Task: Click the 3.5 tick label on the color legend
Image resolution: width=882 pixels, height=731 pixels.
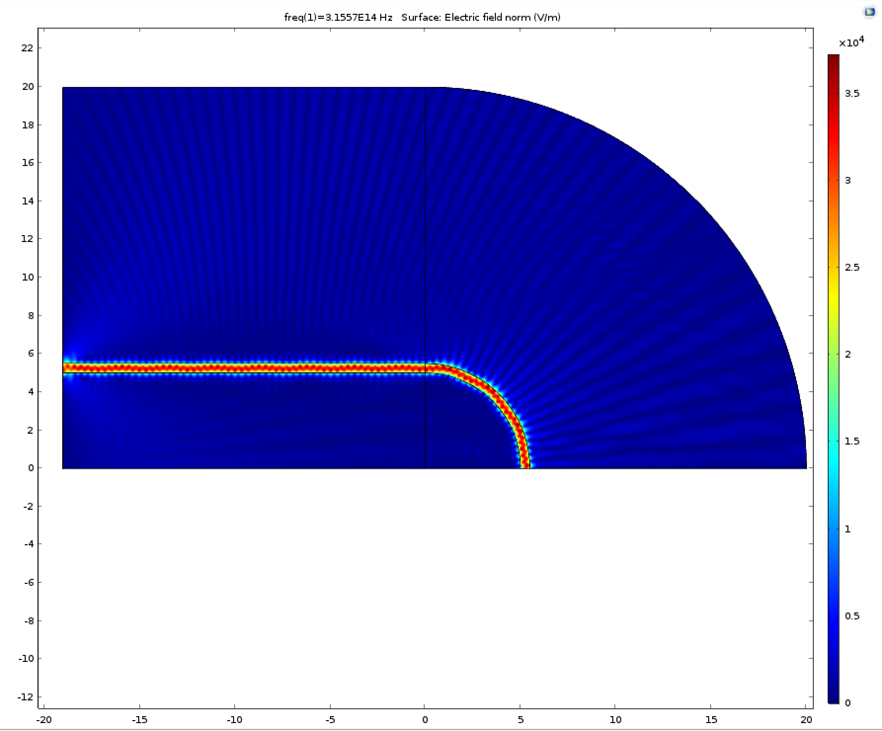Action: coord(852,94)
